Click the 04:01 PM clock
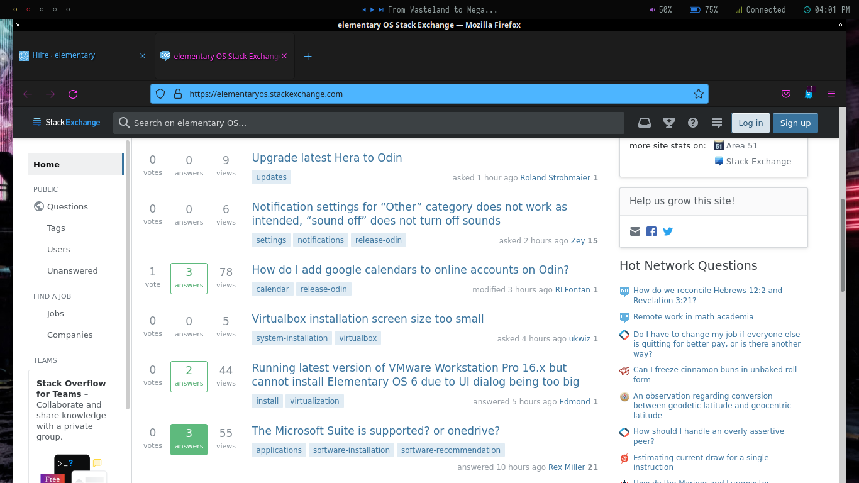The width and height of the screenshot is (859, 483). [x=828, y=9]
